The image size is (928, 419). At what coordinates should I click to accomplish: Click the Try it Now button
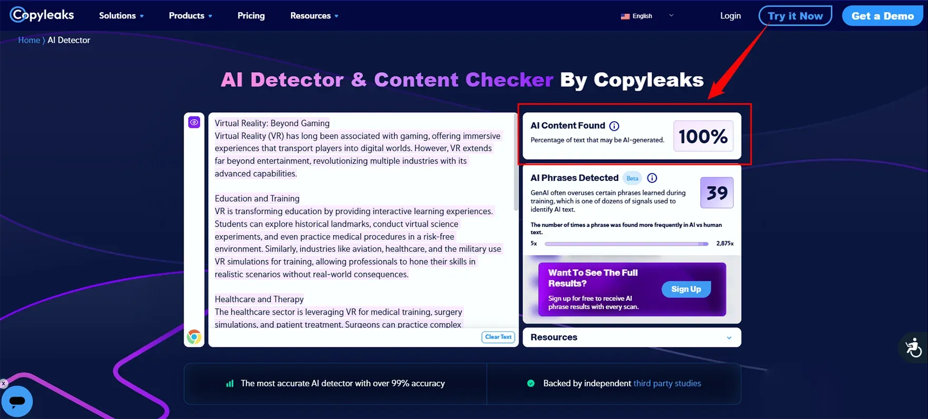(795, 16)
